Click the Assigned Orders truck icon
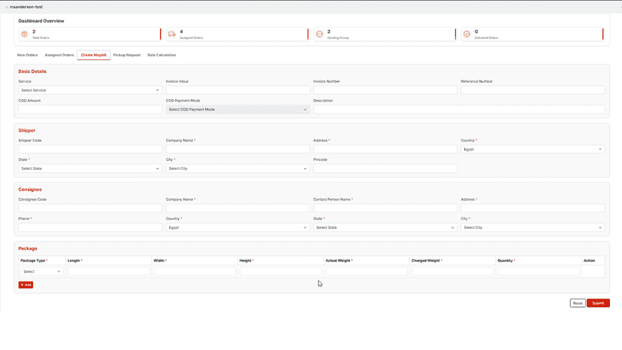This screenshot has height=350, width=622. (172, 34)
